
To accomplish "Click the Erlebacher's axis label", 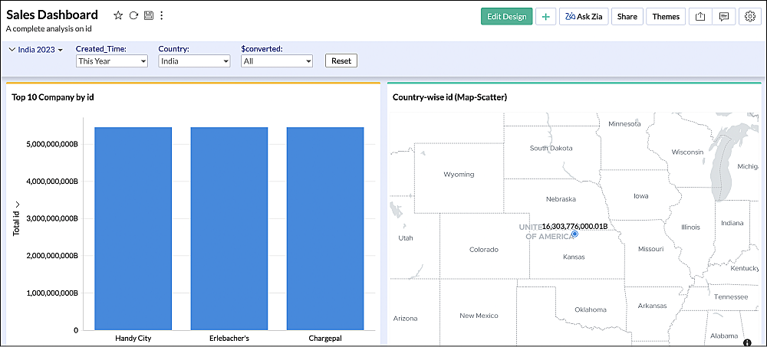I will tap(229, 338).
